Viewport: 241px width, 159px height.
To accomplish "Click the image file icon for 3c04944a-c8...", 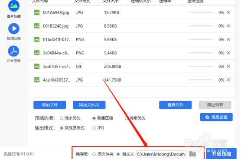I will [37, 53].
